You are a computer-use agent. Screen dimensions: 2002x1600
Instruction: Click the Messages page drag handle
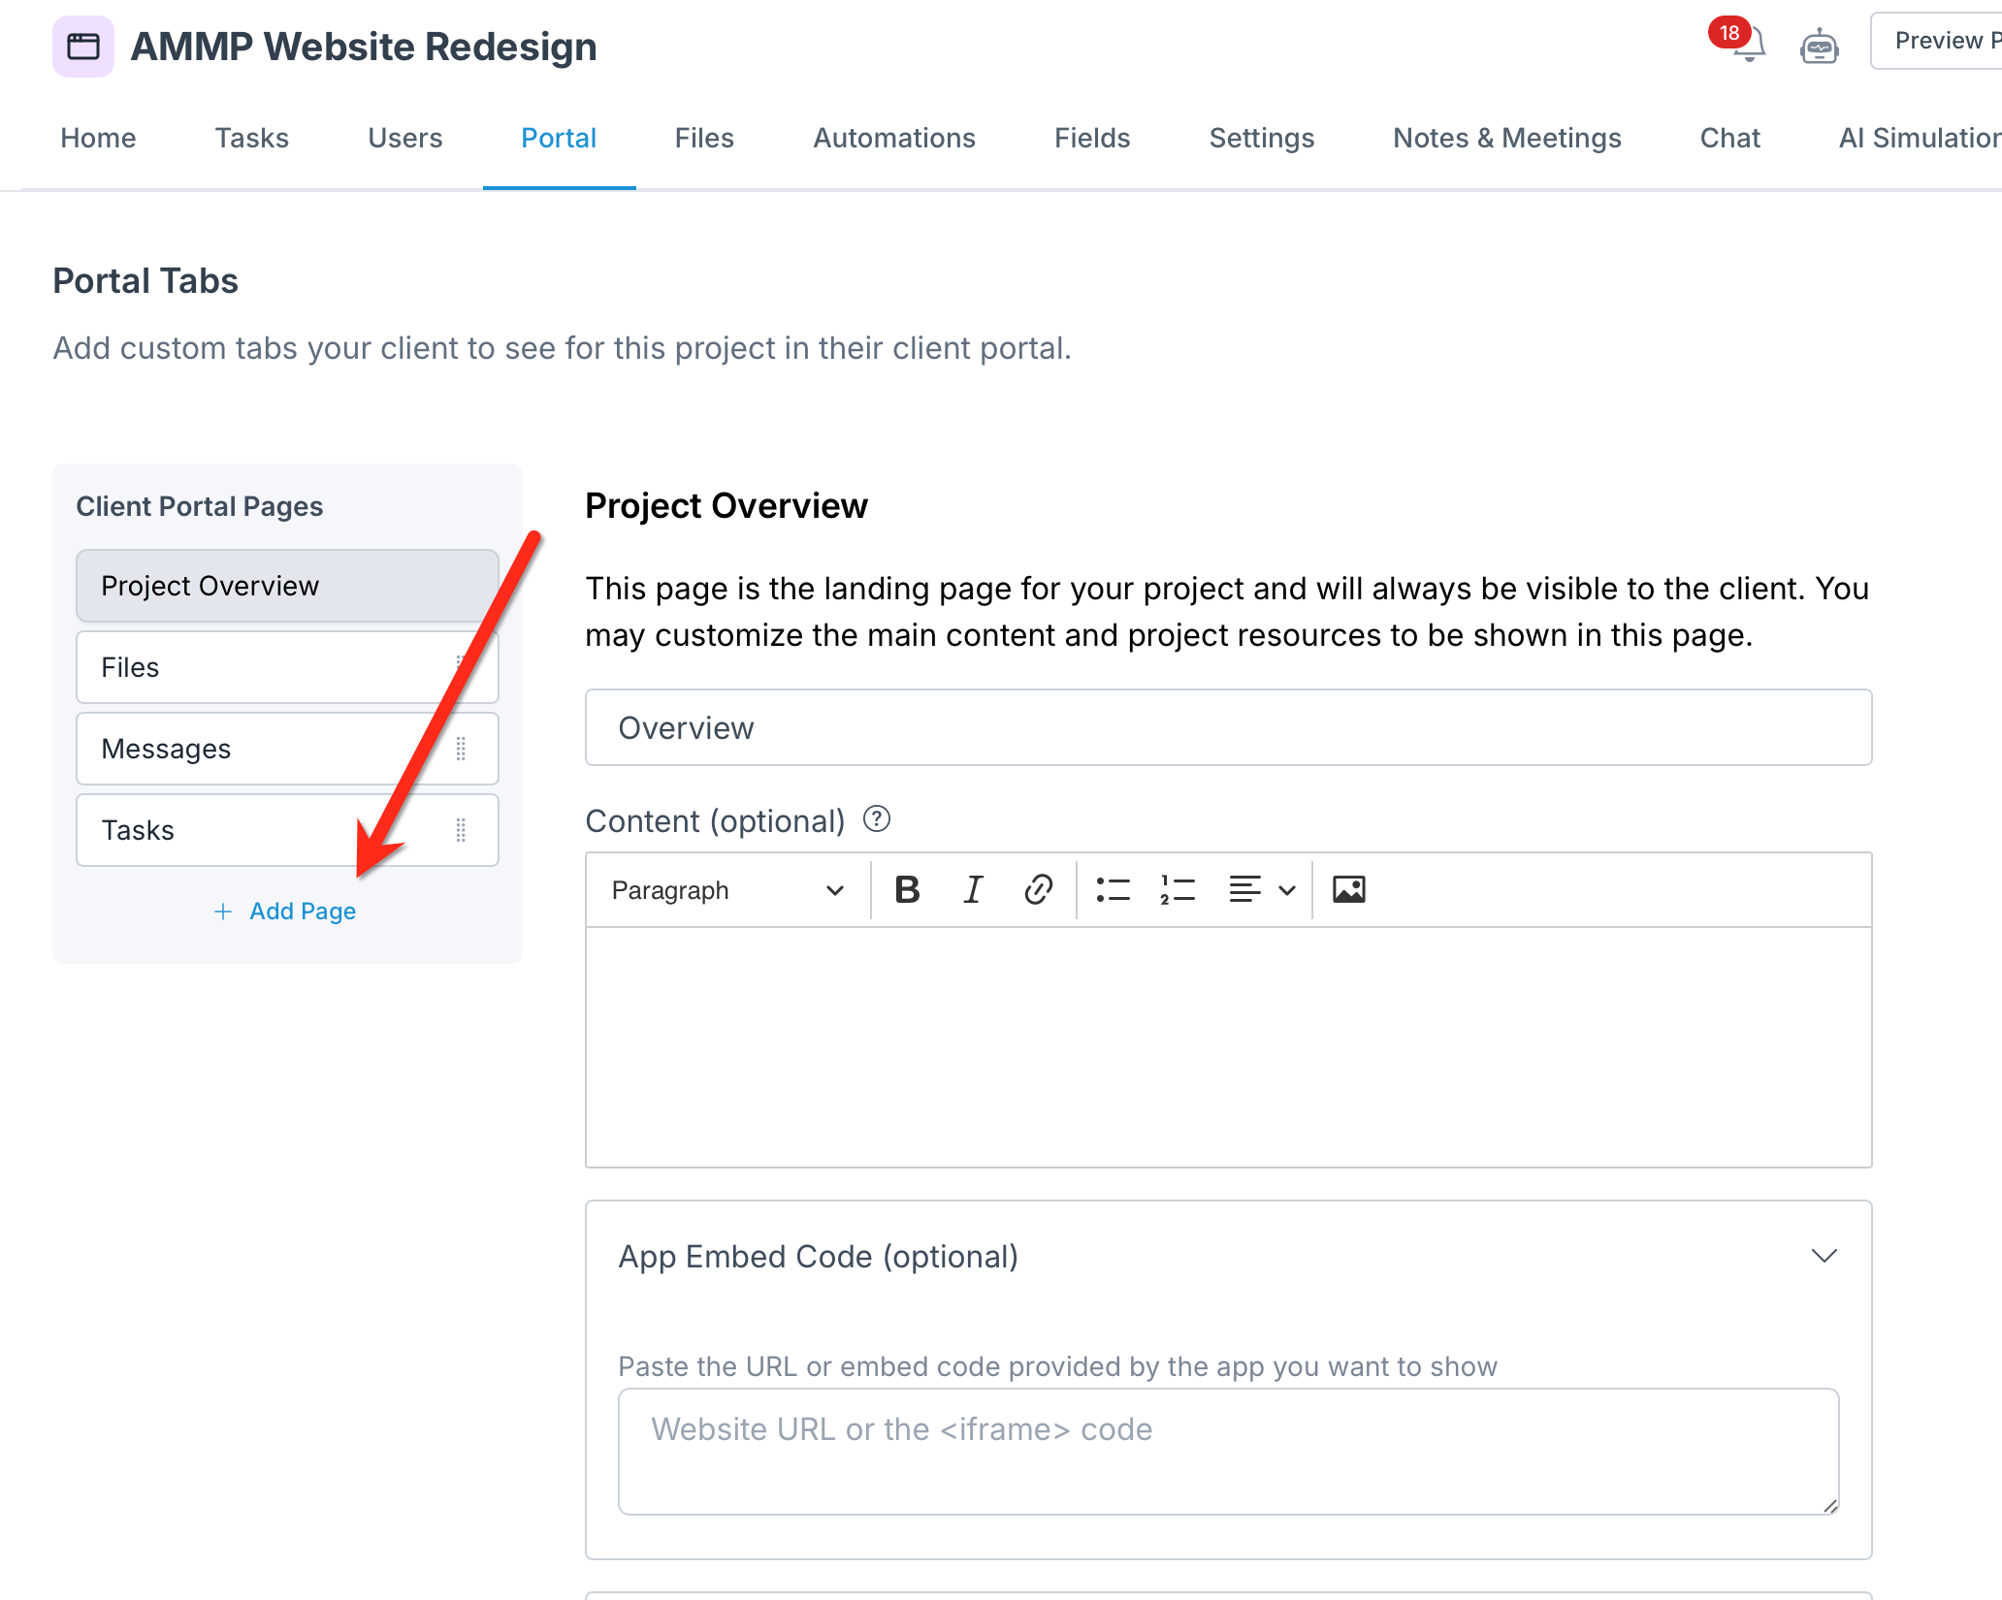(x=461, y=749)
